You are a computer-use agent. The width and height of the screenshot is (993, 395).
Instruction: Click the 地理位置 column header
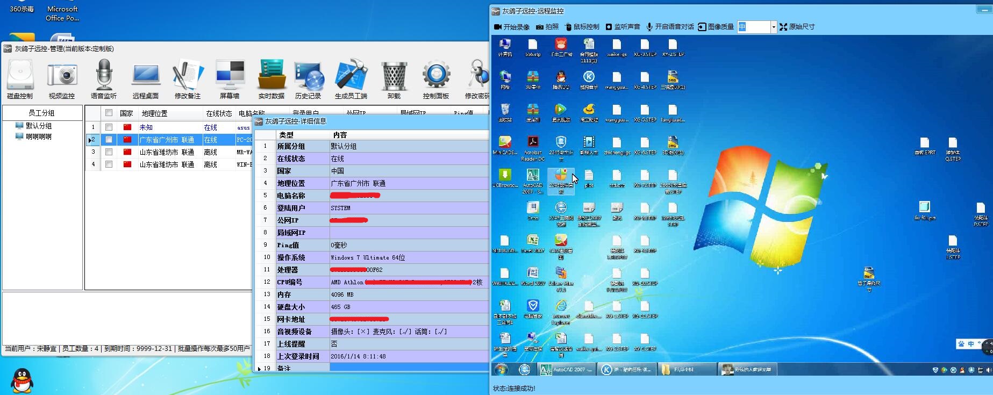[x=155, y=113]
